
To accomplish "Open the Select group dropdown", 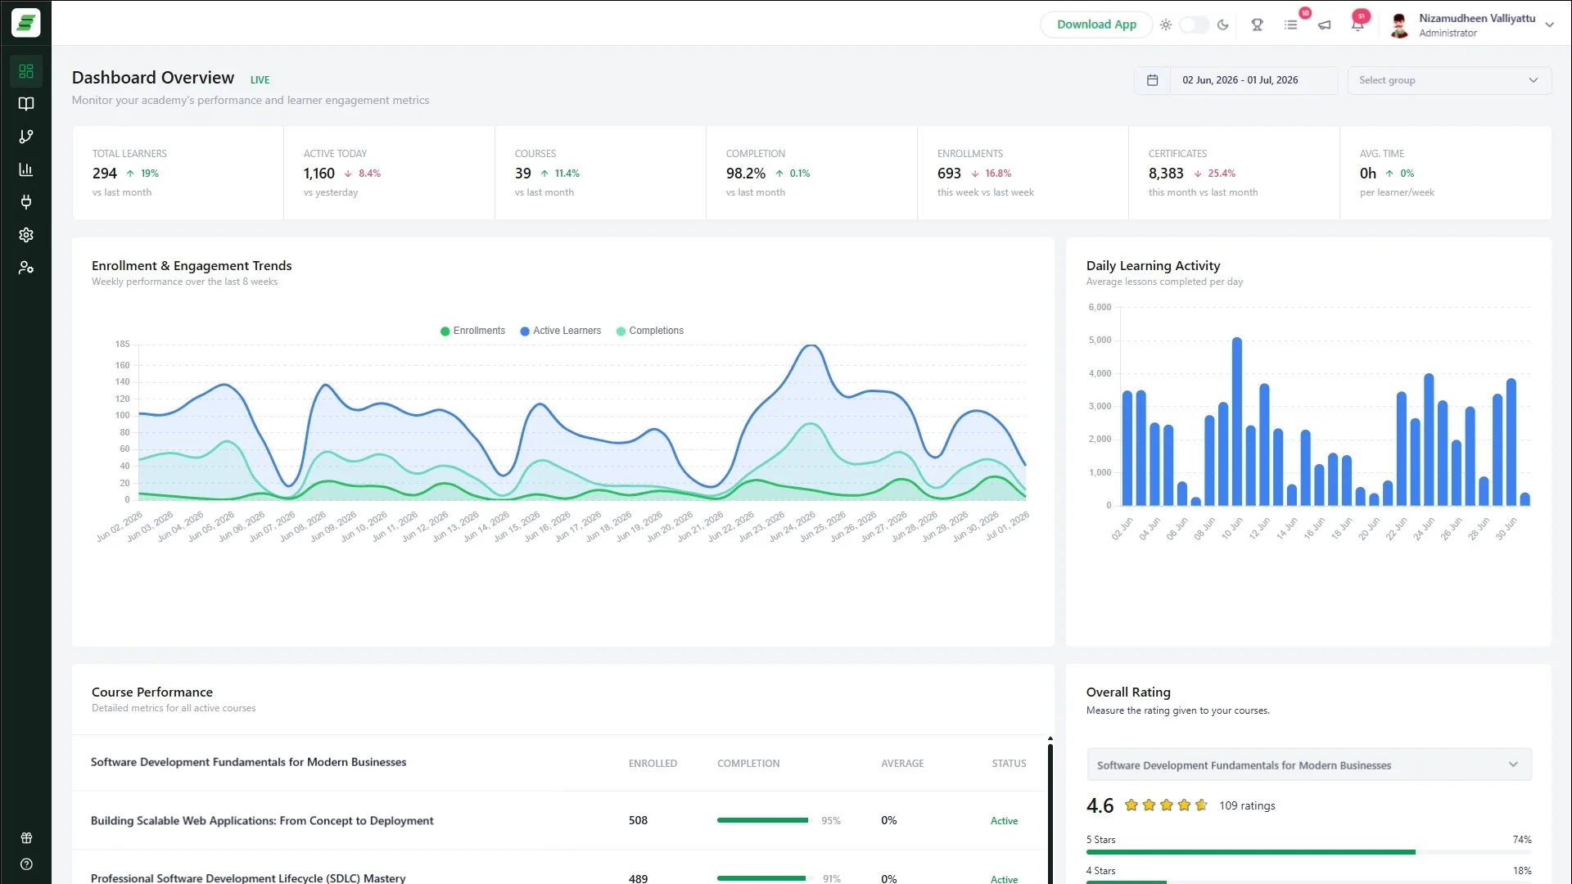I will pos(1449,80).
